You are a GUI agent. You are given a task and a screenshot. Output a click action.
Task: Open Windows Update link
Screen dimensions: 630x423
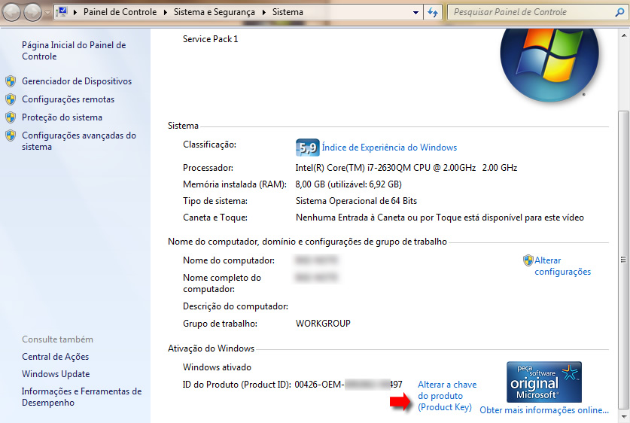(56, 374)
